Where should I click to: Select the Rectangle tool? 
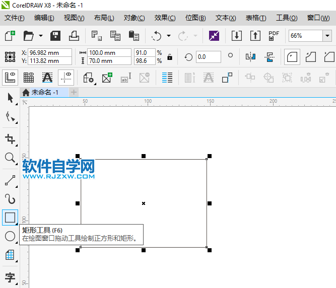coord(10,218)
